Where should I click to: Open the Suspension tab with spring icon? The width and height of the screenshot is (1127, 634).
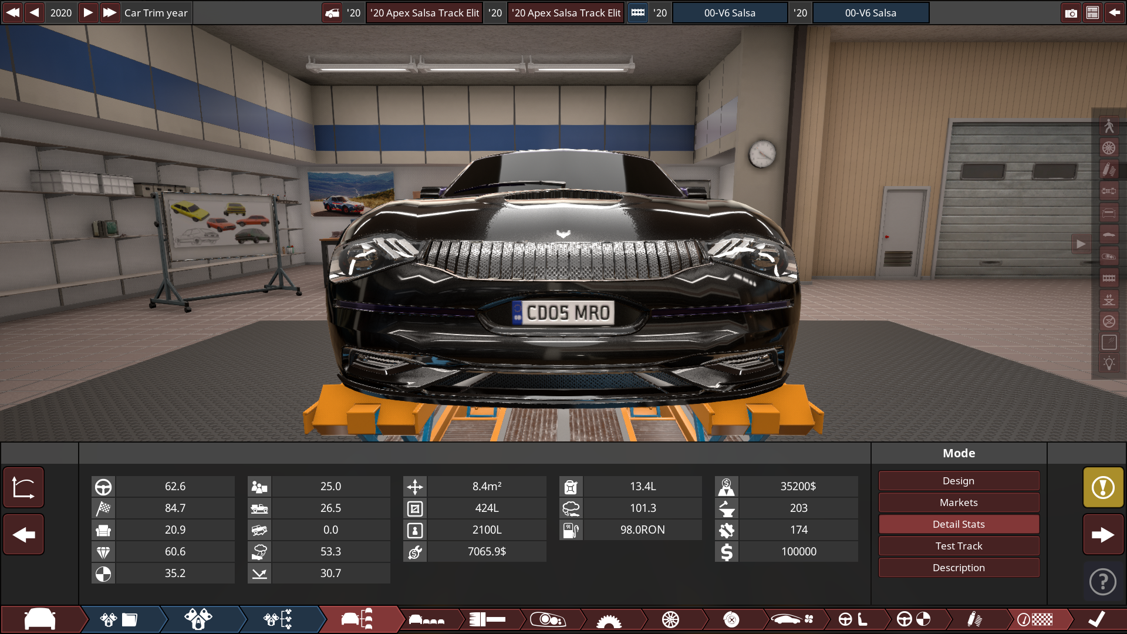click(974, 619)
